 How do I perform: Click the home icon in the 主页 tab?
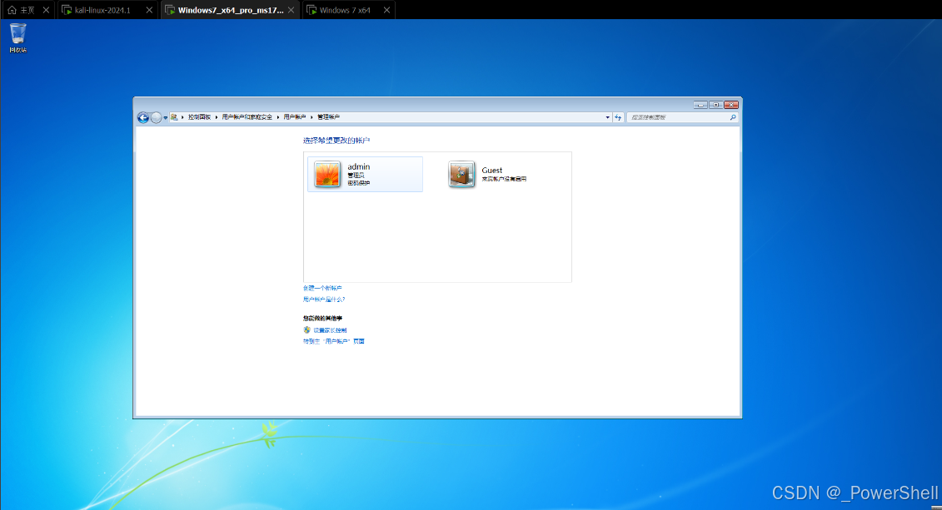pos(12,10)
